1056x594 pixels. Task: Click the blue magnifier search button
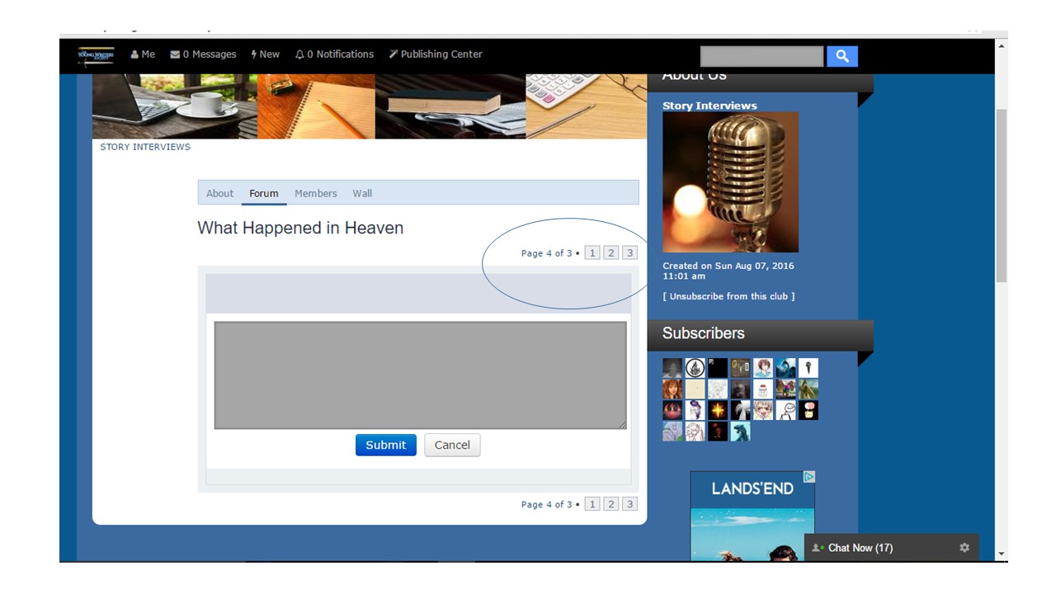tap(842, 56)
